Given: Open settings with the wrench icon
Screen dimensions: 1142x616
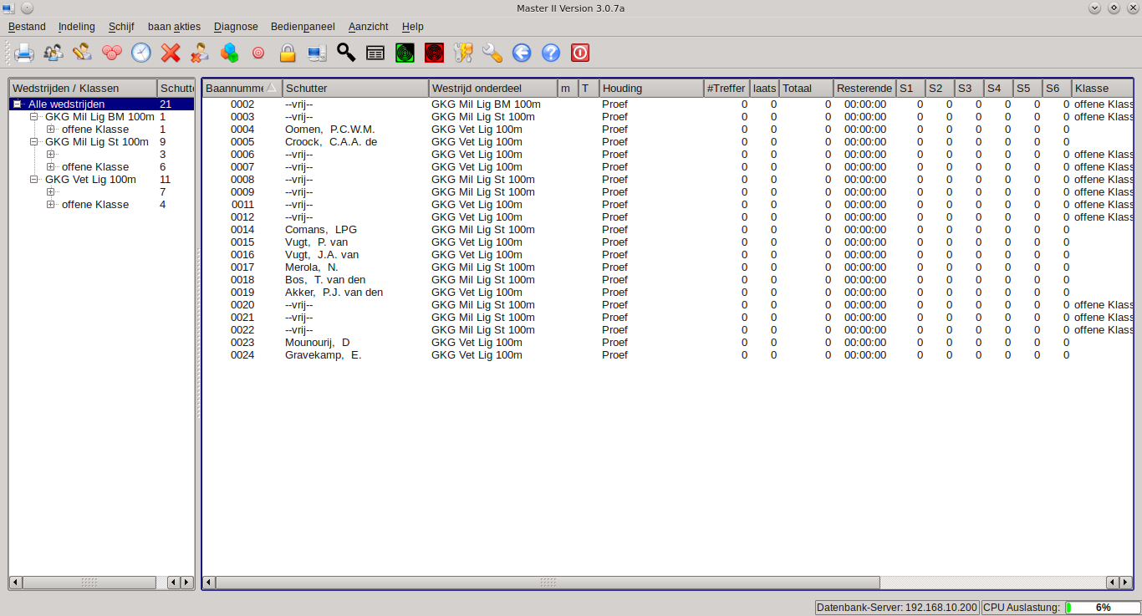Looking at the screenshot, I should pos(492,53).
